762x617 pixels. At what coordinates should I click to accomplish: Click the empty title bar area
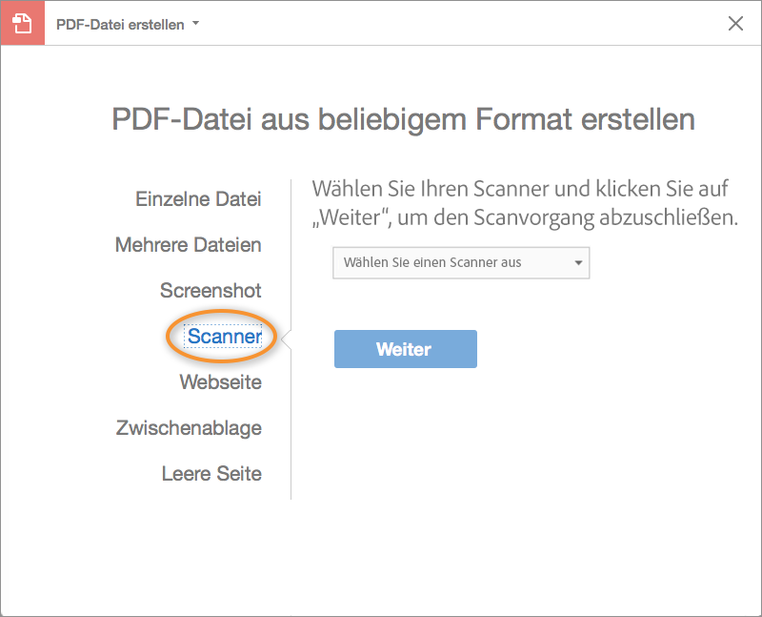pyautogui.click(x=457, y=24)
